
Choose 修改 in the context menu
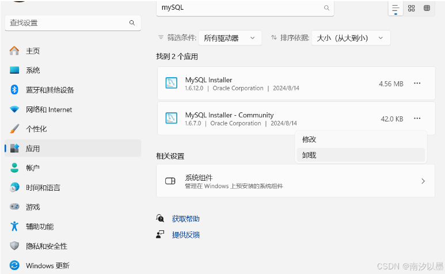[310, 139]
